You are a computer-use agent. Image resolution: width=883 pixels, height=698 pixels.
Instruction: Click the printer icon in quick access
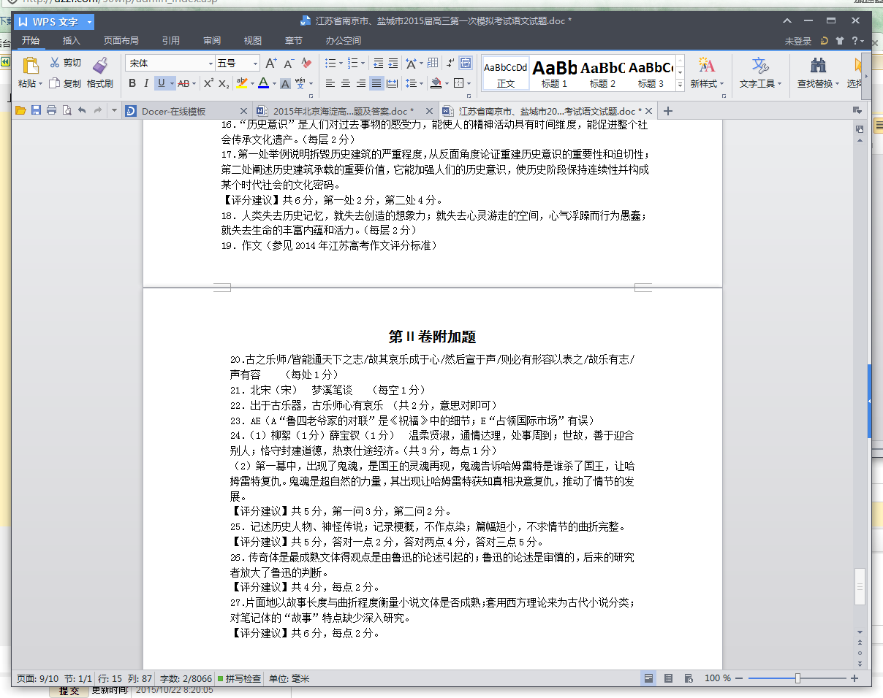point(51,111)
